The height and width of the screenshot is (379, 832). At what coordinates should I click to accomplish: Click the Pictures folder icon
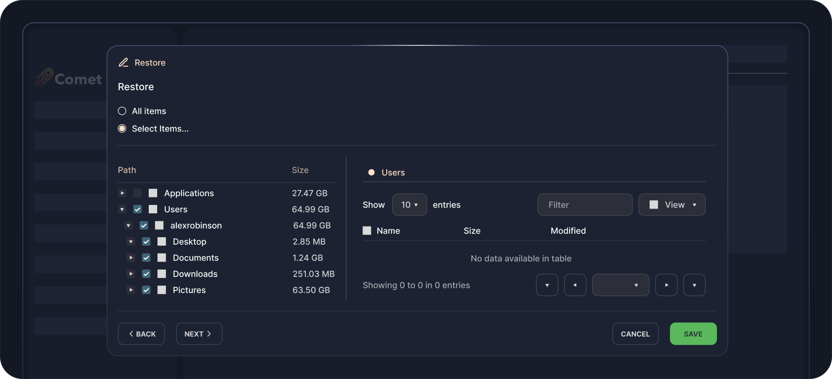(x=162, y=290)
